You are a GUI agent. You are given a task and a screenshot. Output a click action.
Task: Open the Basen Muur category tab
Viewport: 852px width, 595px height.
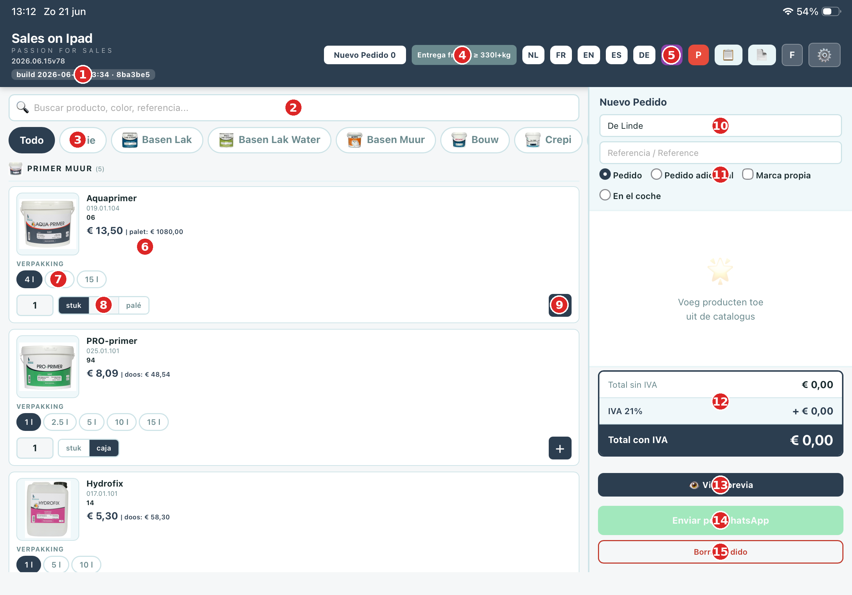386,140
